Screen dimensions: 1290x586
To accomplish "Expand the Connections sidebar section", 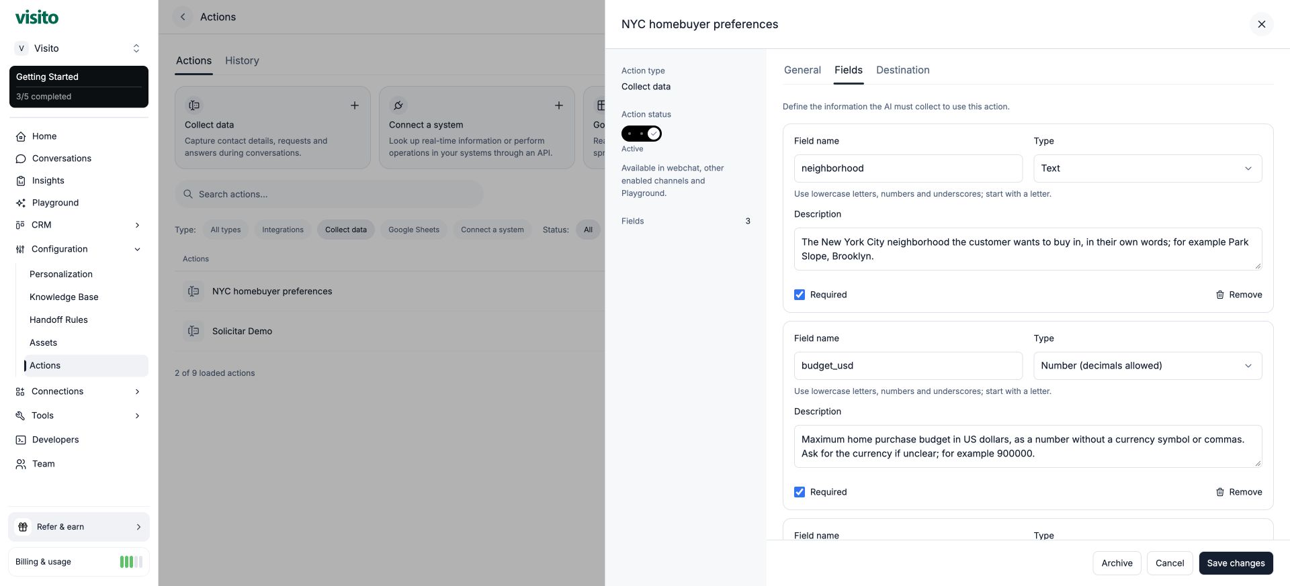I will [79, 391].
